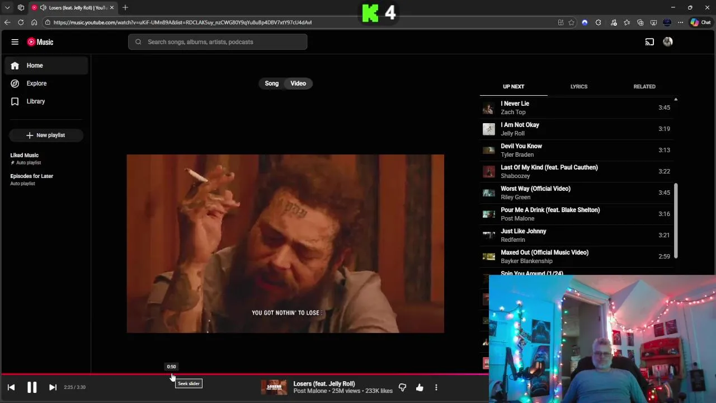Viewport: 716px width, 403px height.
Task: Click the search magnifier icon
Action: (x=138, y=42)
